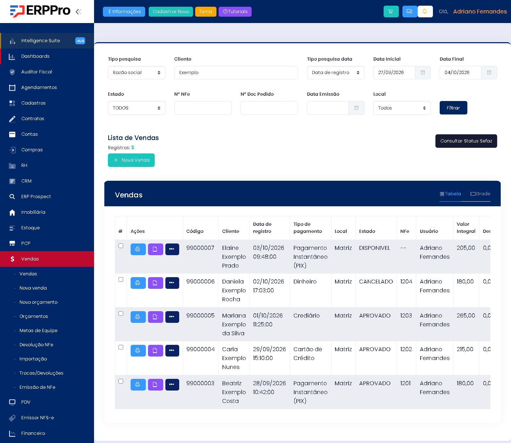This screenshot has height=443, width=511.
Task: Open the Local dropdown showing Todos
Action: tap(402, 108)
